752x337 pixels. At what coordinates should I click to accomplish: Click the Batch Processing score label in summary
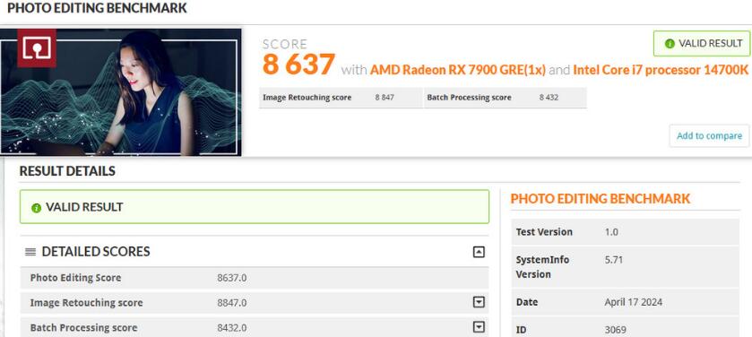point(469,98)
